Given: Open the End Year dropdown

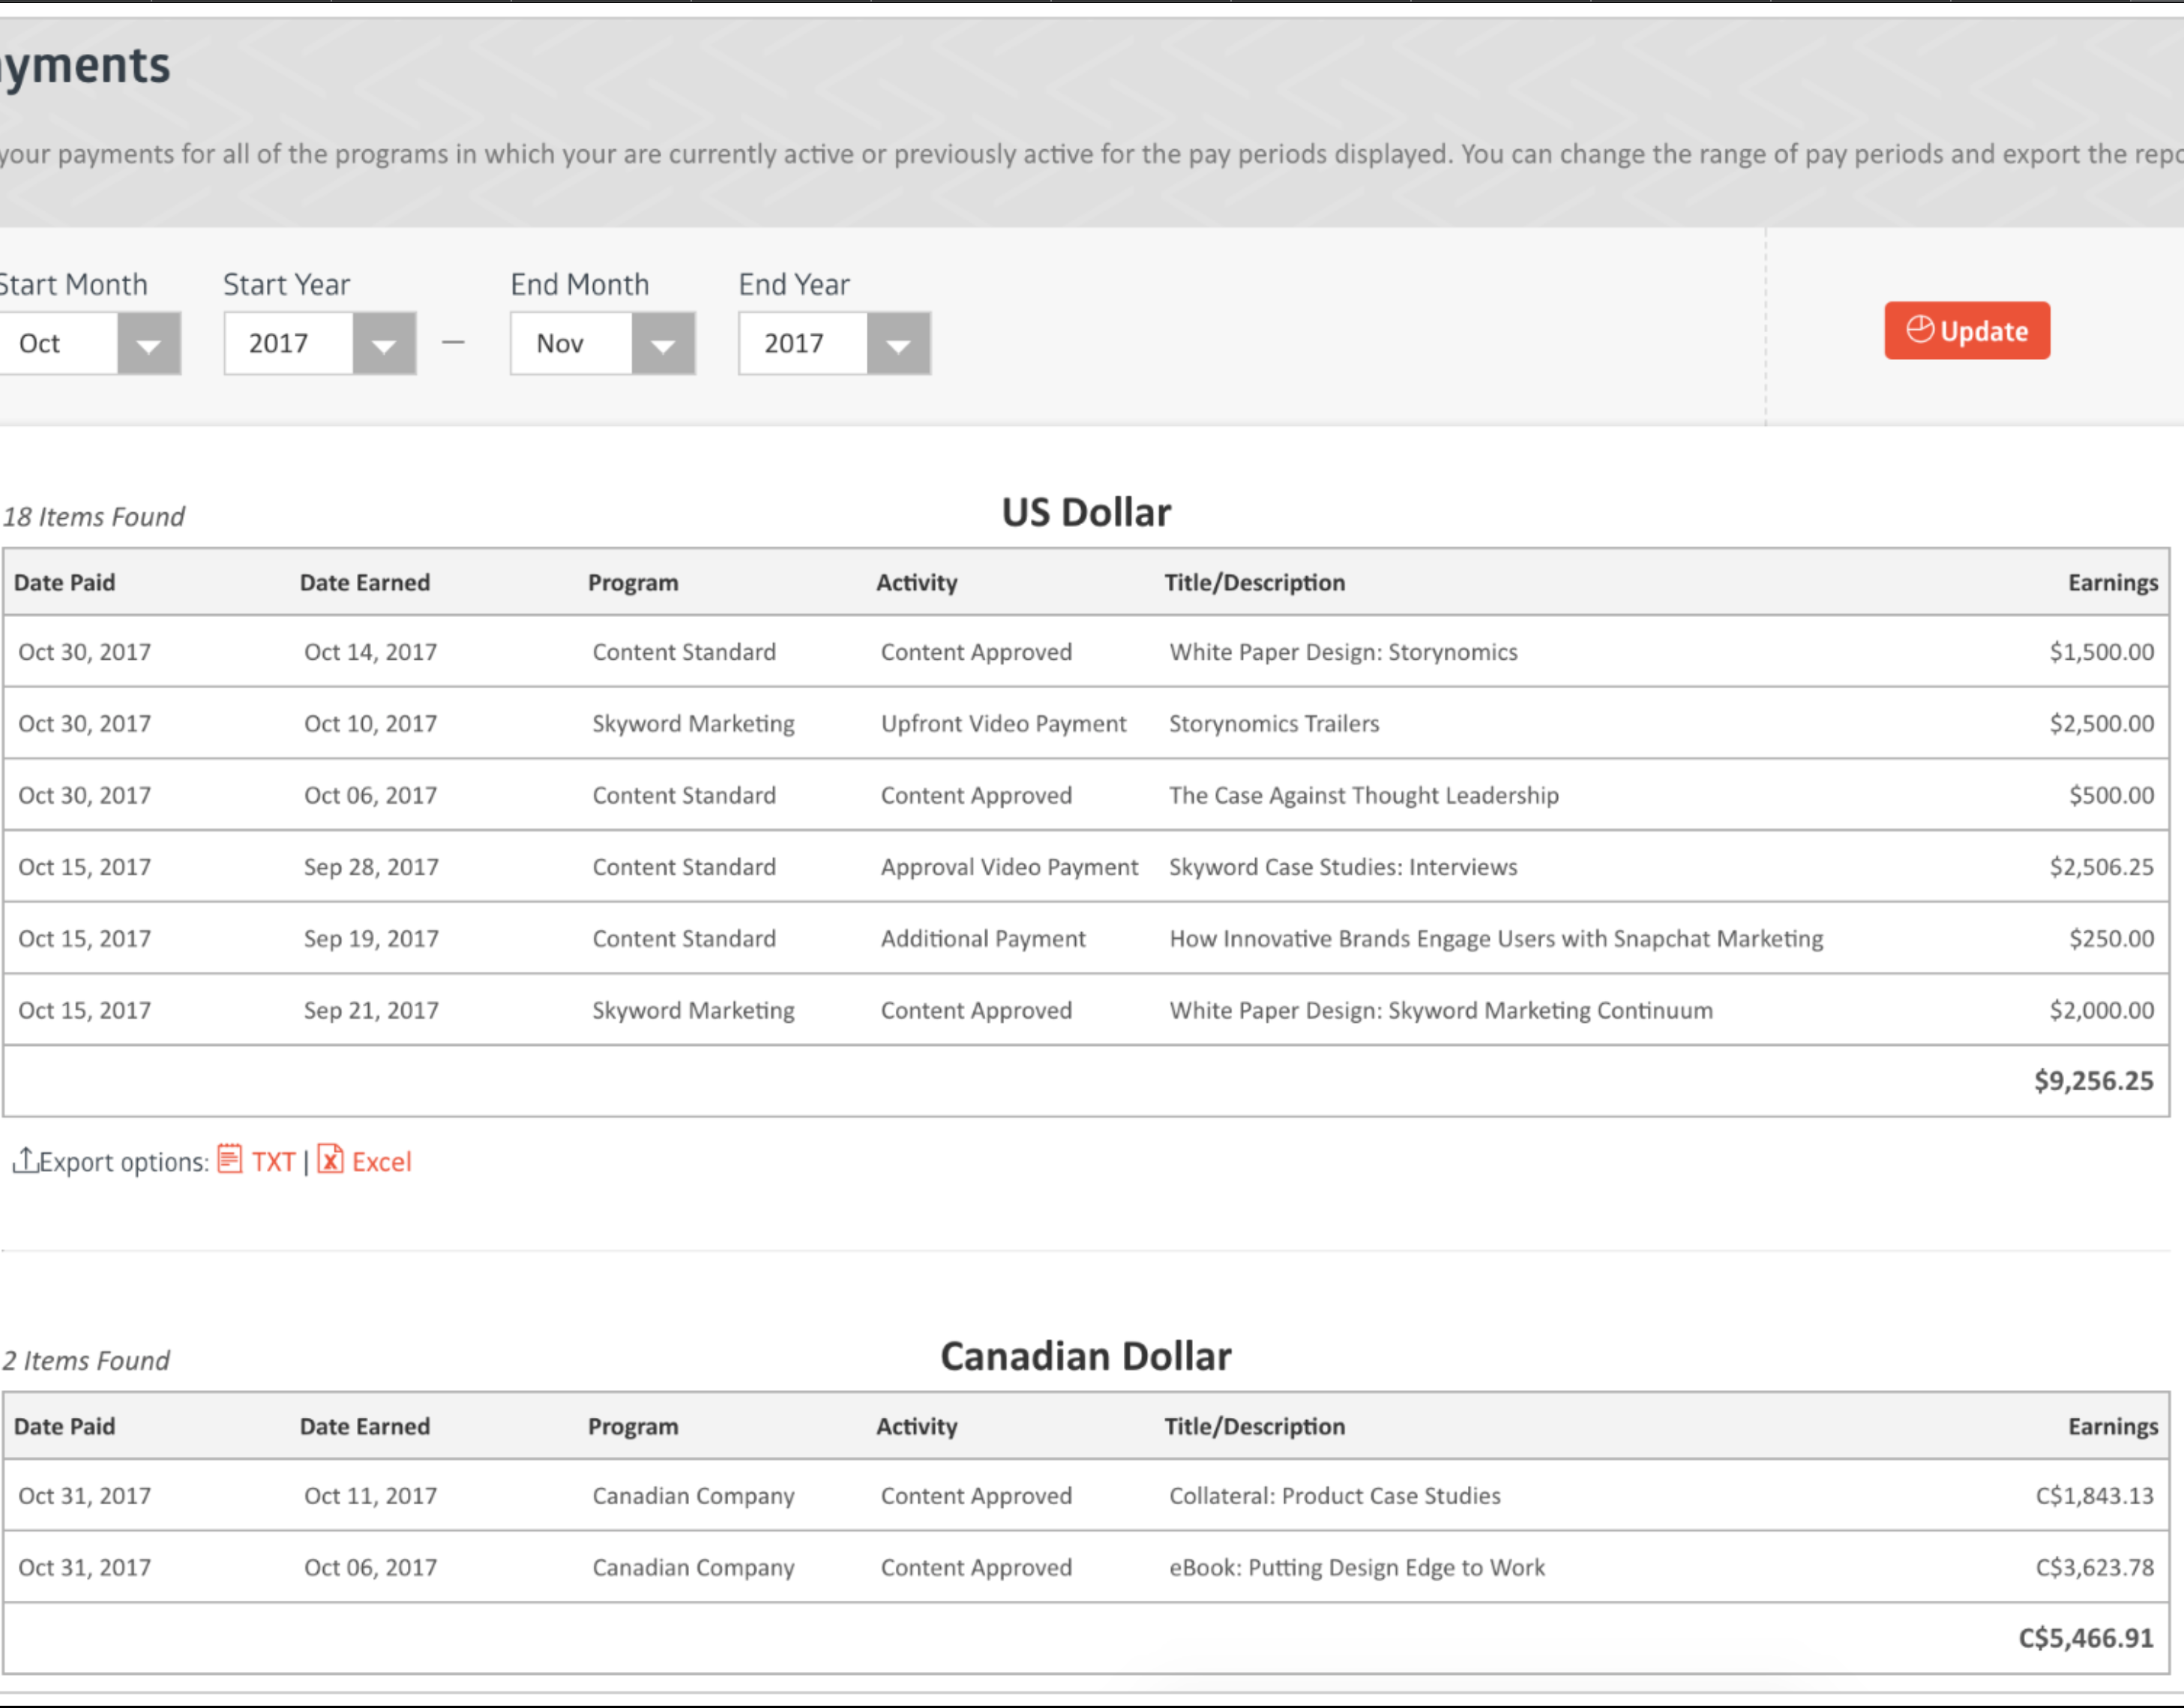Looking at the screenshot, I should (834, 343).
